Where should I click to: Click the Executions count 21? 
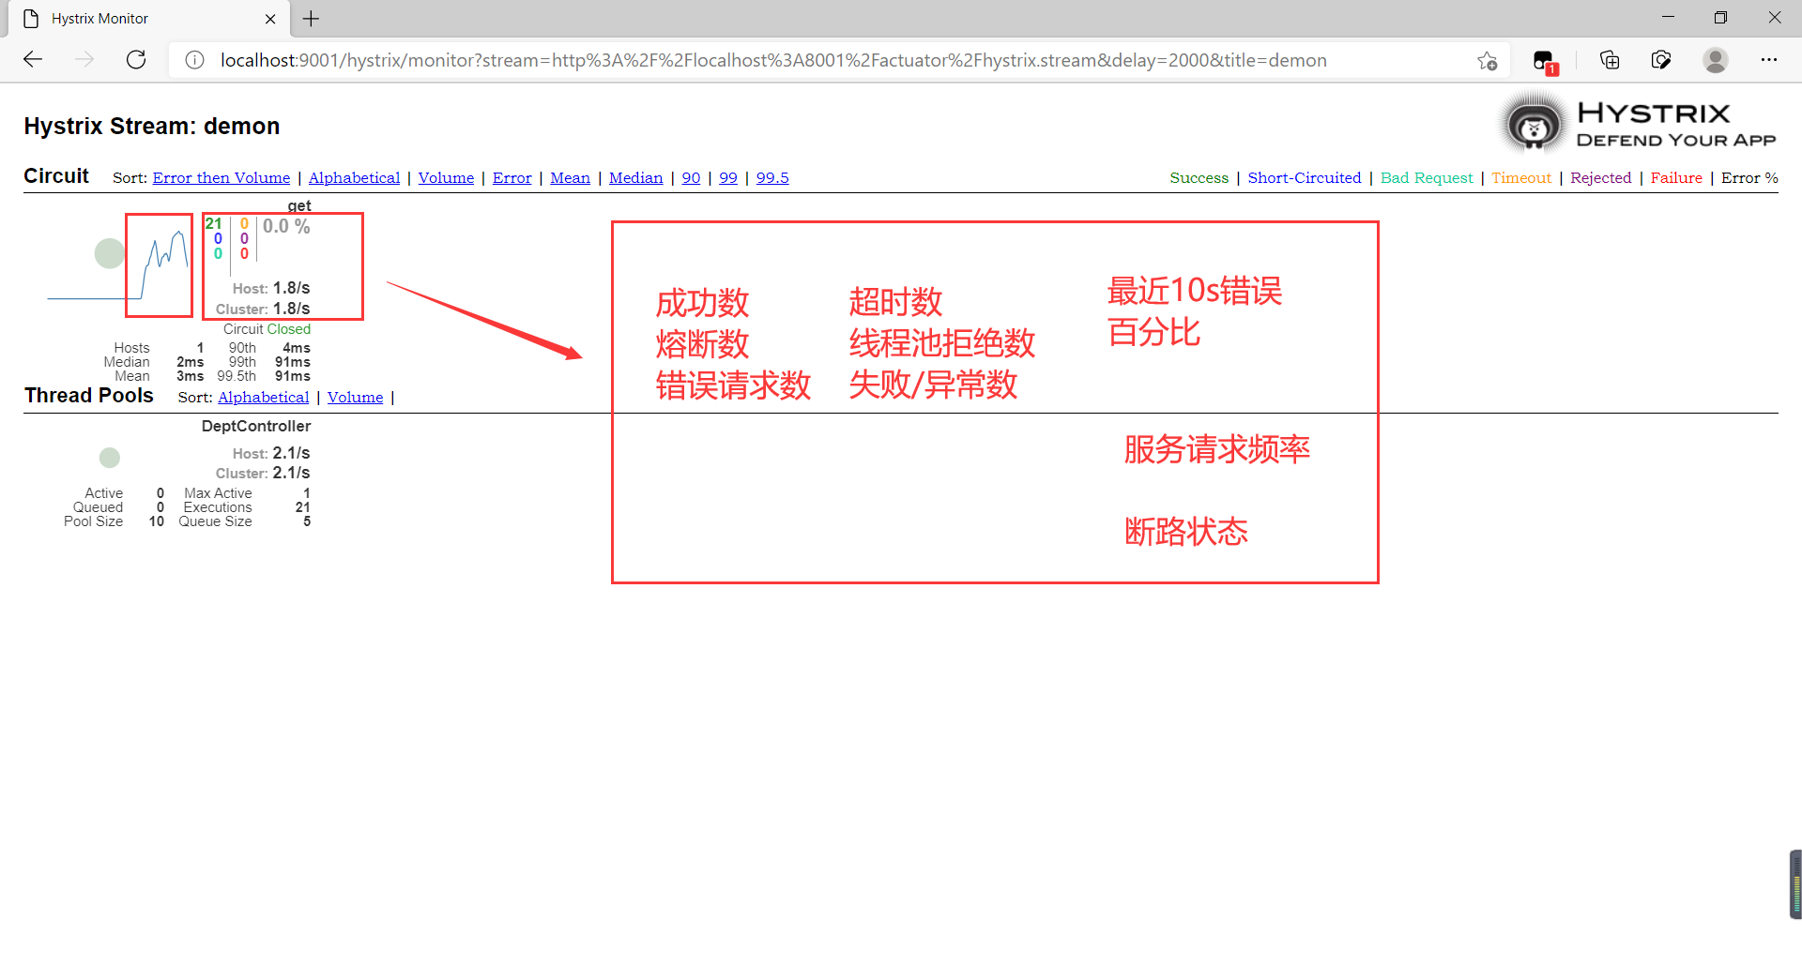(x=302, y=507)
